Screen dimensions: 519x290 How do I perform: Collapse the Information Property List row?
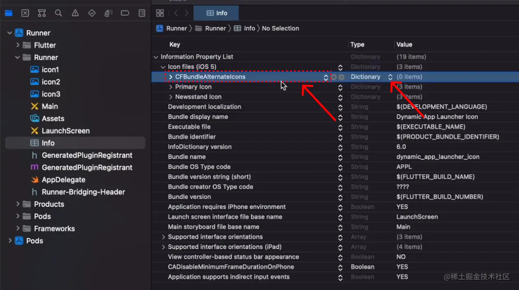[156, 57]
